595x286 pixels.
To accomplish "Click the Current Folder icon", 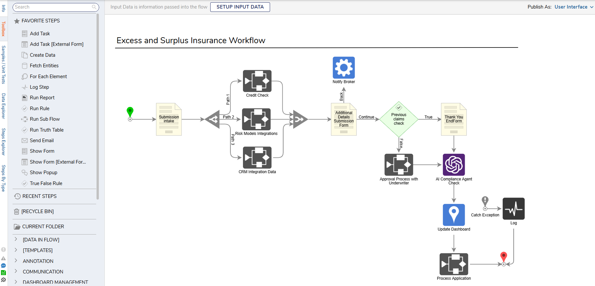I will 17,227.
